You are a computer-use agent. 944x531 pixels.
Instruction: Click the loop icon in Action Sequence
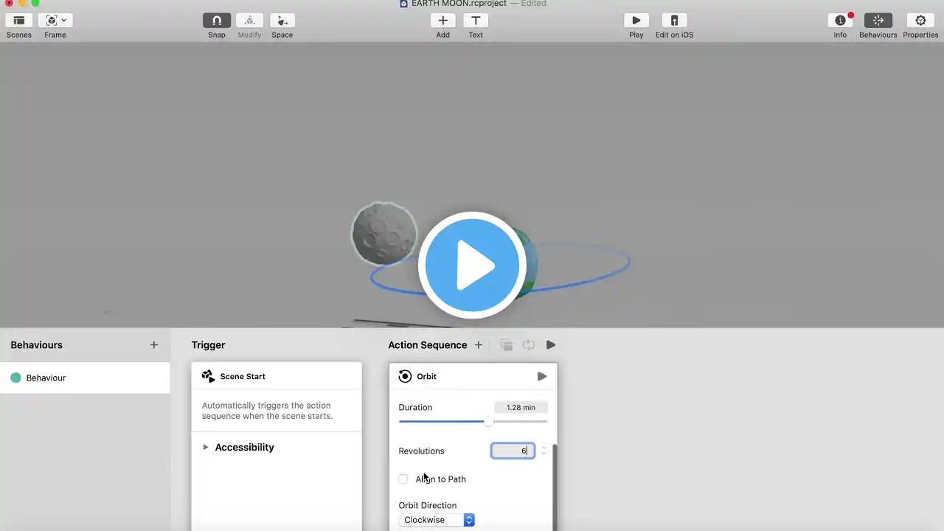pyautogui.click(x=528, y=344)
